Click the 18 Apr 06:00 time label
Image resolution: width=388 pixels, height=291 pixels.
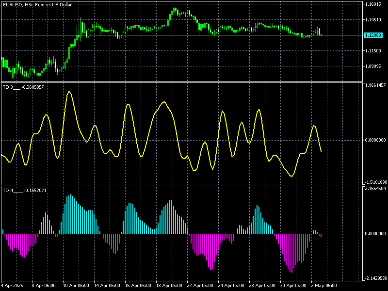coord(169,286)
